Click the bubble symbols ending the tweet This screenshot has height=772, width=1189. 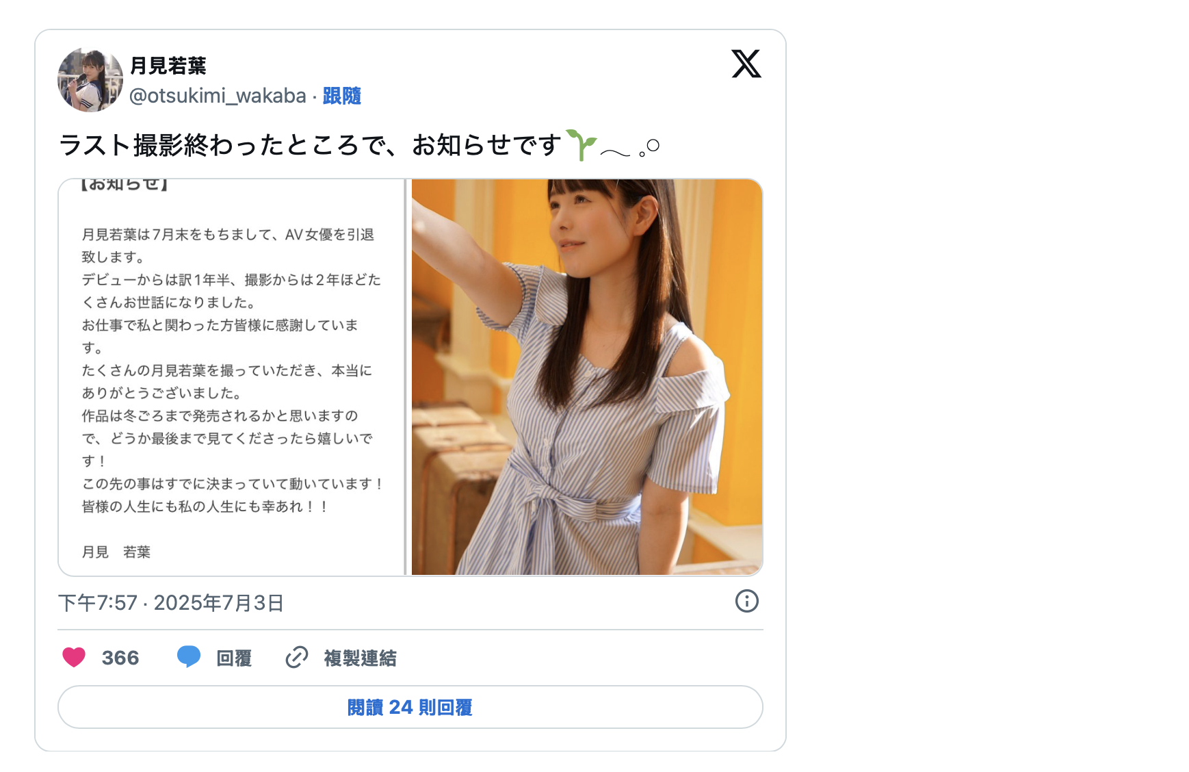coord(629,149)
